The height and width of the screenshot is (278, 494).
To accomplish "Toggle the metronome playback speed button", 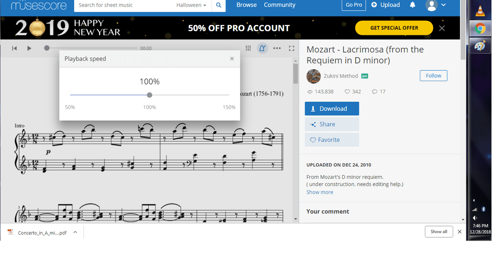I will tap(262, 48).
